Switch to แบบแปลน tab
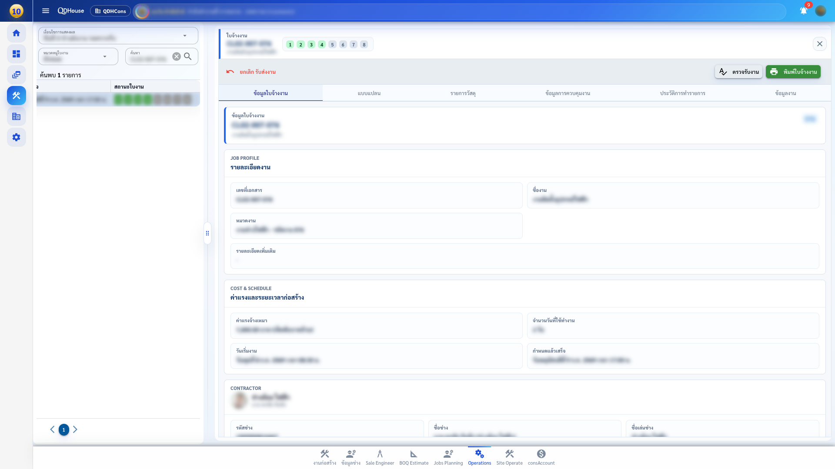The image size is (835, 469). click(369, 93)
